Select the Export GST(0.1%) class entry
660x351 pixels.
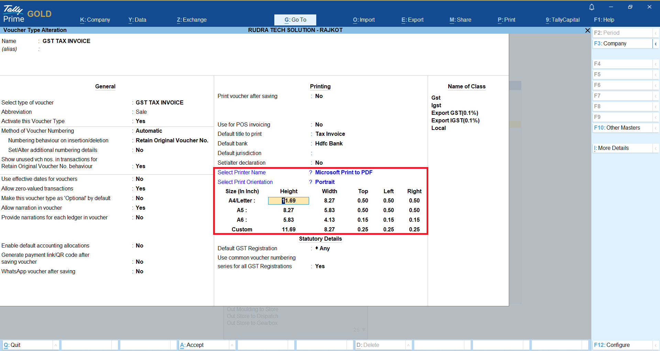(x=454, y=113)
